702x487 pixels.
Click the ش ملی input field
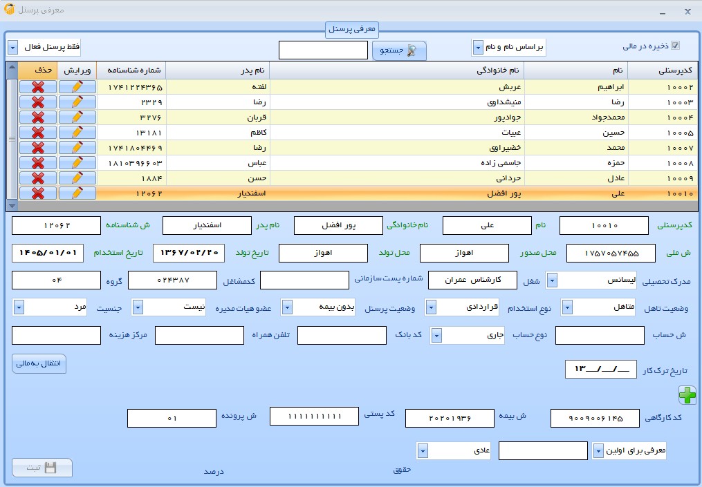(x=611, y=253)
